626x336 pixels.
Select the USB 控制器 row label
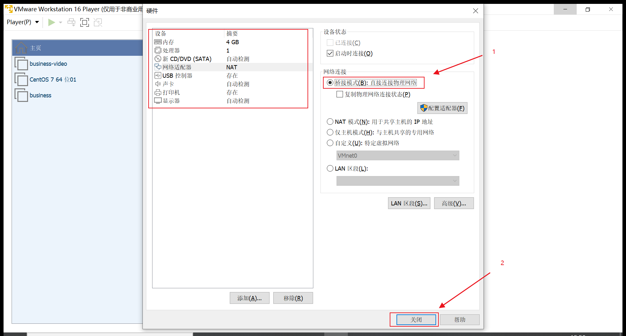[x=177, y=76]
